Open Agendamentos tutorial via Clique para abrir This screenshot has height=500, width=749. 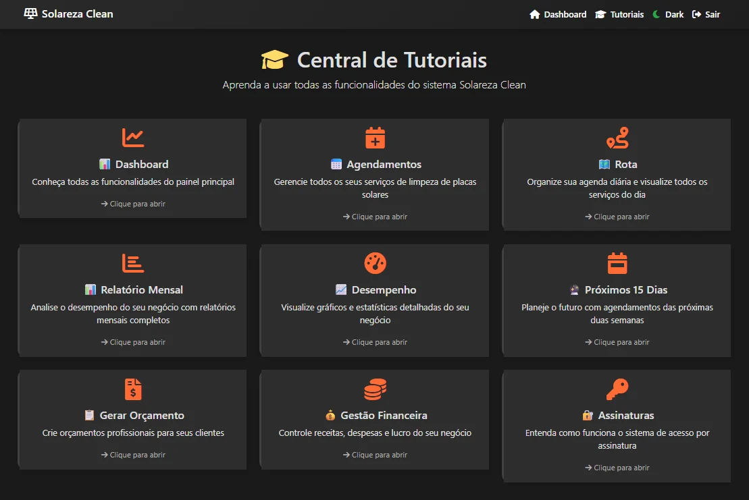pos(375,217)
